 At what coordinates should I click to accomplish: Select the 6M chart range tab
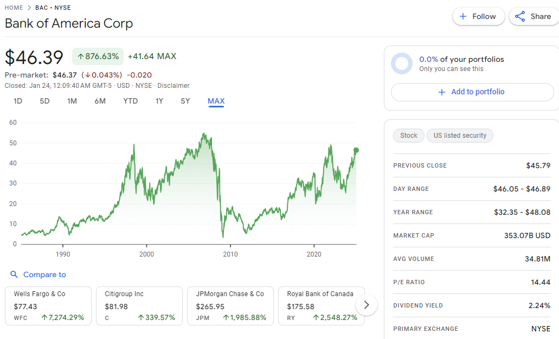(100, 101)
